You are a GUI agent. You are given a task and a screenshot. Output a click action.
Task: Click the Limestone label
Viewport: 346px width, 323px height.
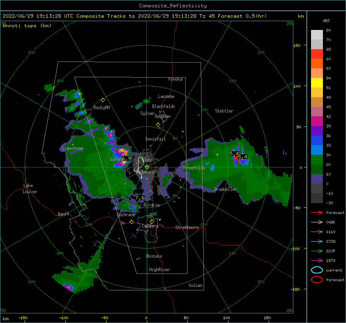73,148
